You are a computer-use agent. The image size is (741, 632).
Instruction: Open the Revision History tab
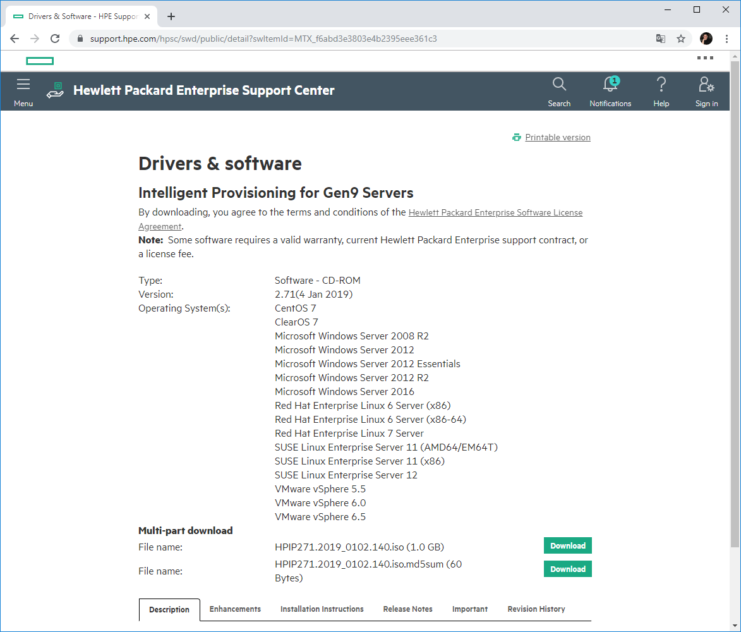click(x=536, y=609)
